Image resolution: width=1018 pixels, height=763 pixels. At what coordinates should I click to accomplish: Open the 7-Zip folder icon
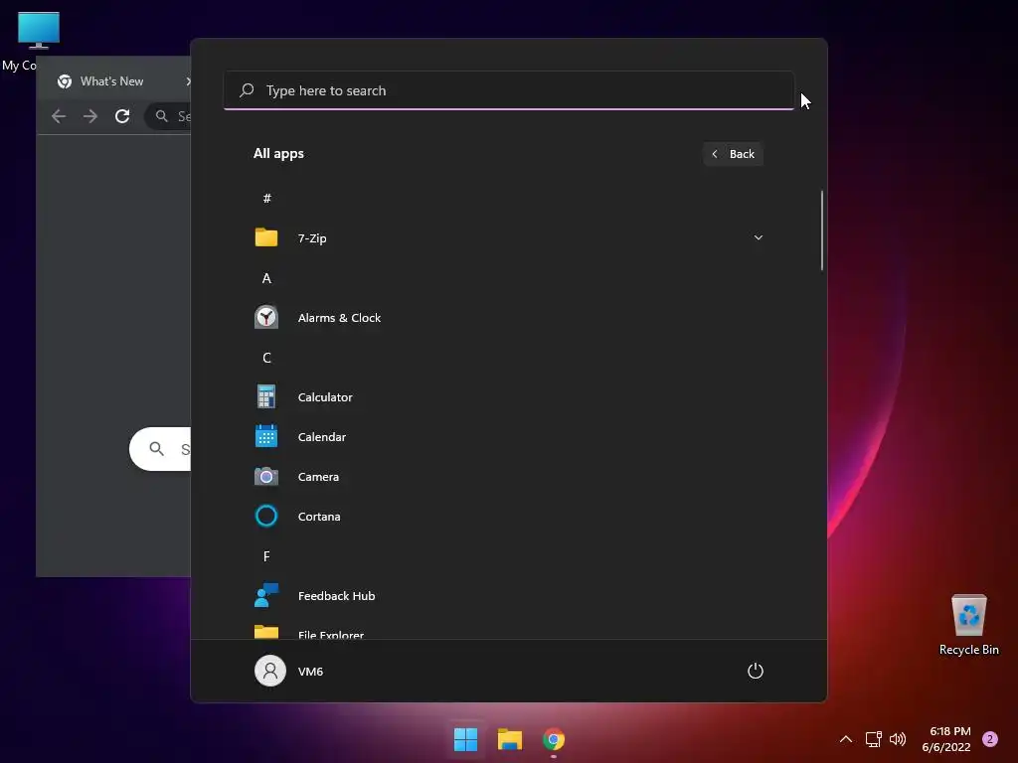pos(266,237)
